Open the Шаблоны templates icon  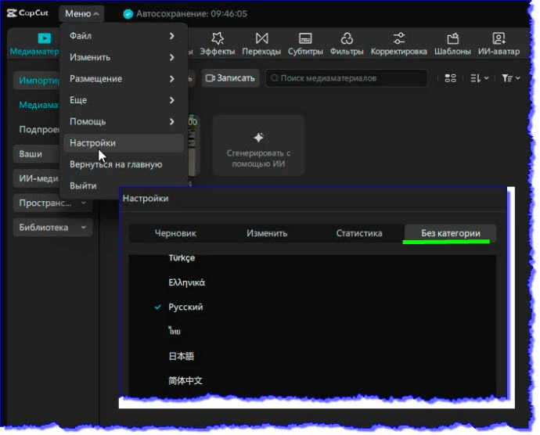pyautogui.click(x=452, y=38)
